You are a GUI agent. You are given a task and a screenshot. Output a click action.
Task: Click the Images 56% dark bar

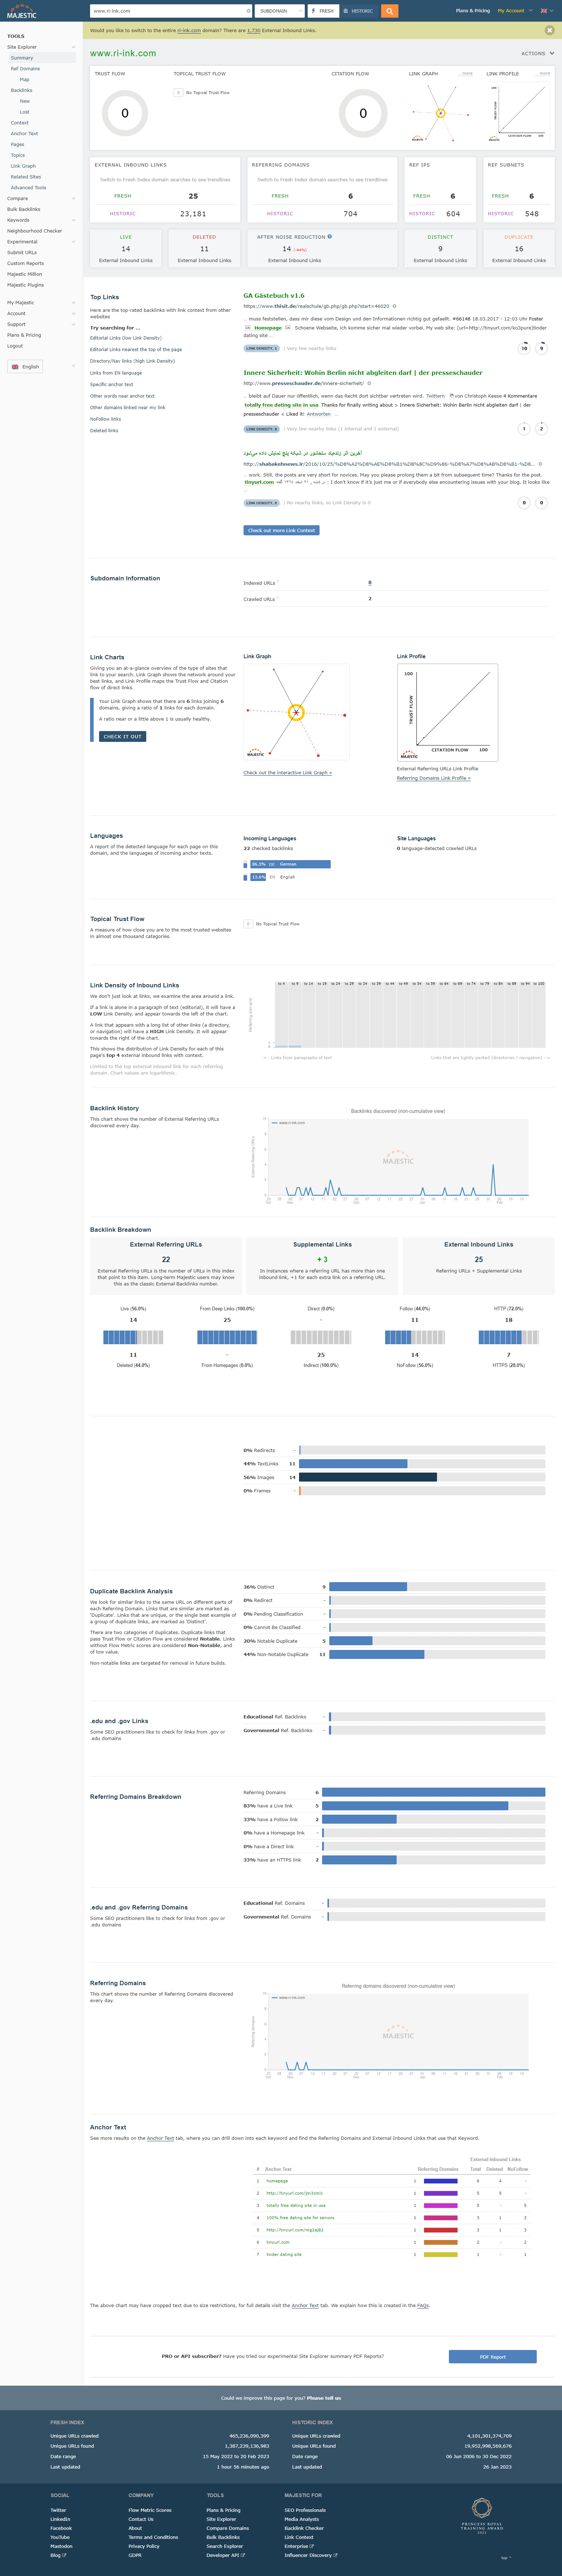pyautogui.click(x=368, y=1477)
